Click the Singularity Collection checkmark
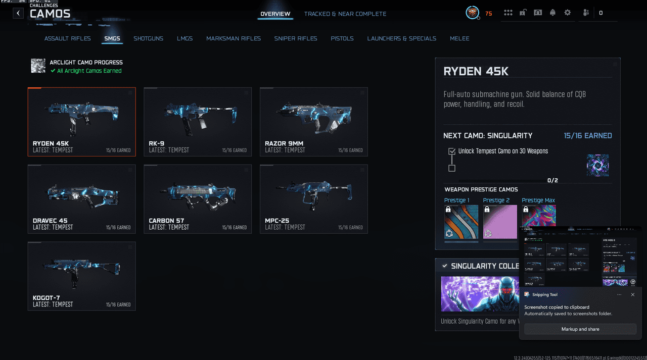The image size is (647, 360). (444, 266)
